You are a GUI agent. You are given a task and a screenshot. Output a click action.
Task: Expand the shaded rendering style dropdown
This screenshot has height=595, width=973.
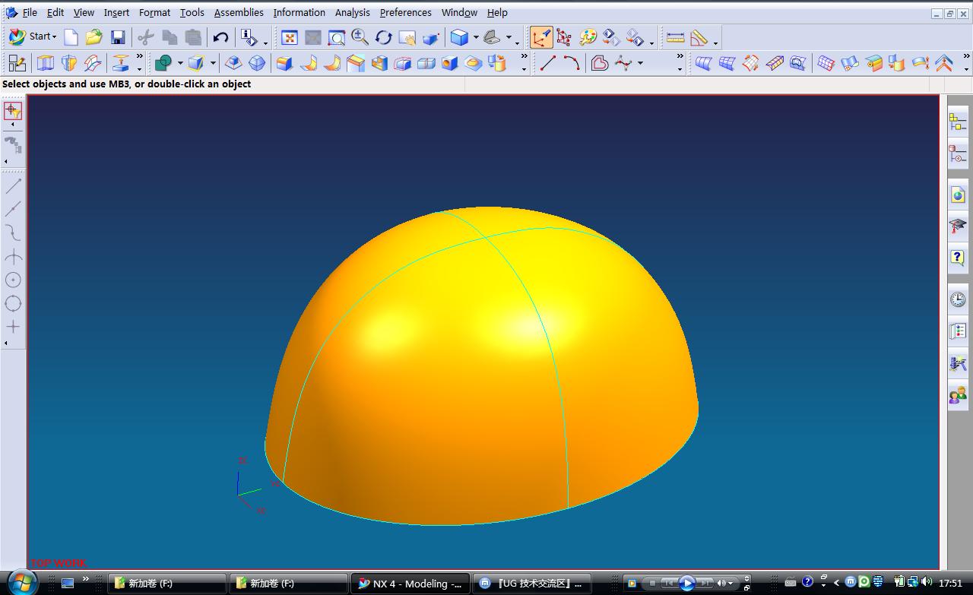click(476, 38)
